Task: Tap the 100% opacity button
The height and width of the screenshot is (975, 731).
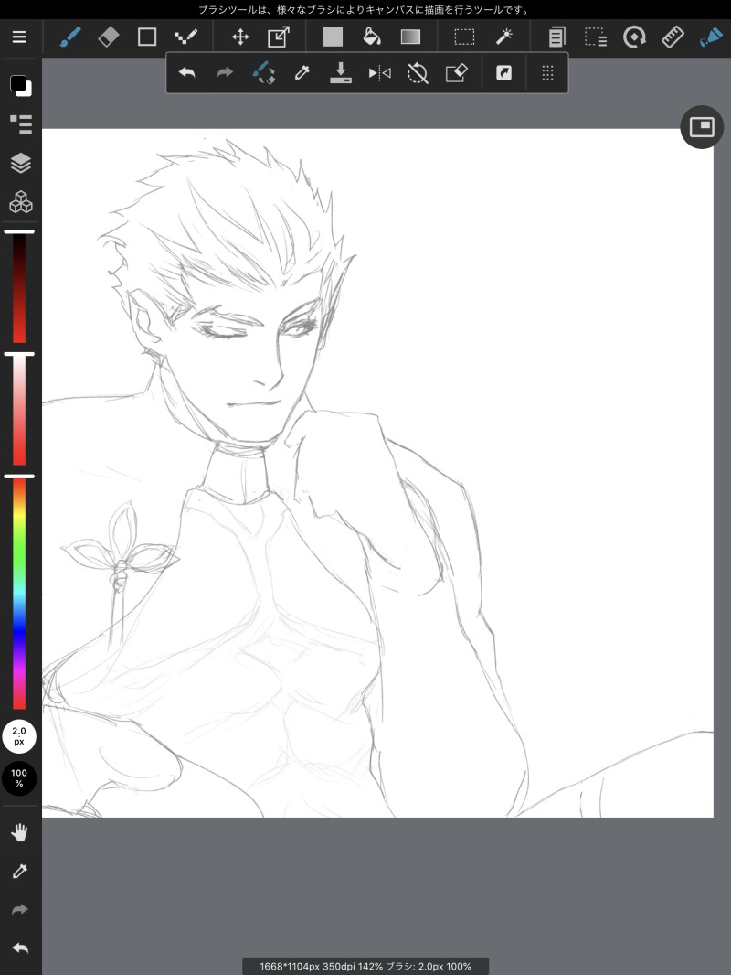Action: click(x=19, y=777)
